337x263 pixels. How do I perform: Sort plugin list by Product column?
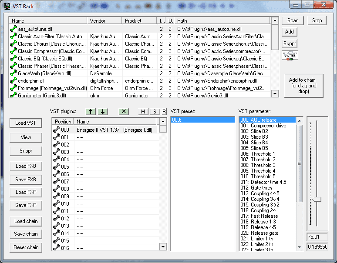pyautogui.click(x=139, y=20)
